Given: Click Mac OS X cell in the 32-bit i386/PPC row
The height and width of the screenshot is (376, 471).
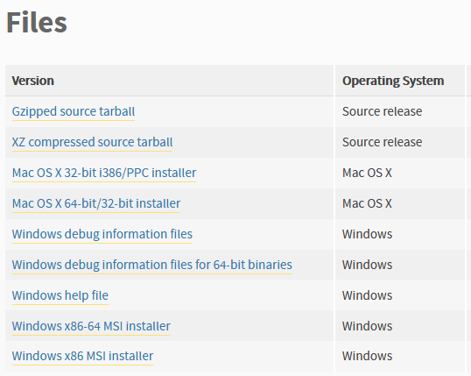Looking at the screenshot, I should (367, 173).
